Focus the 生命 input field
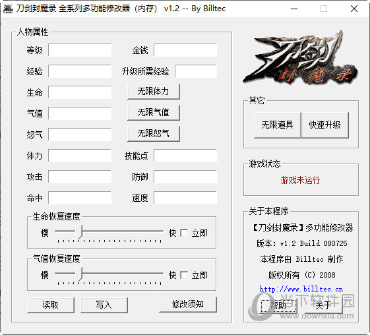The image size is (370, 335). point(80,92)
